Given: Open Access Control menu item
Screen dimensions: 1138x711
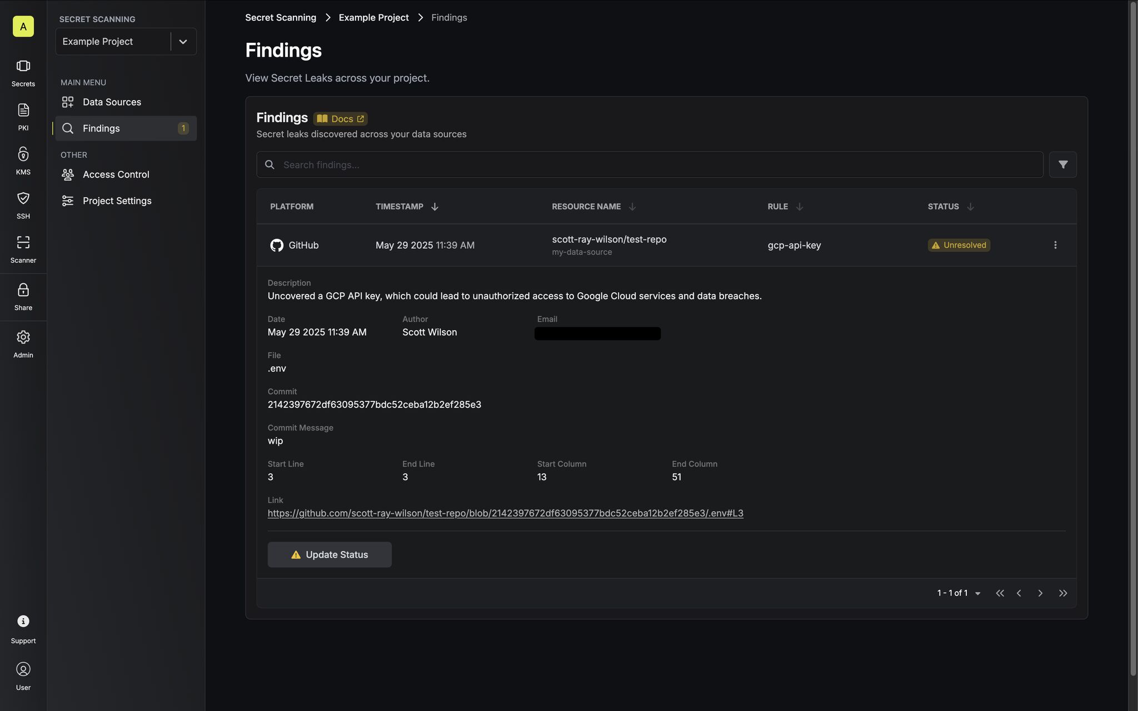Looking at the screenshot, I should 116,174.
